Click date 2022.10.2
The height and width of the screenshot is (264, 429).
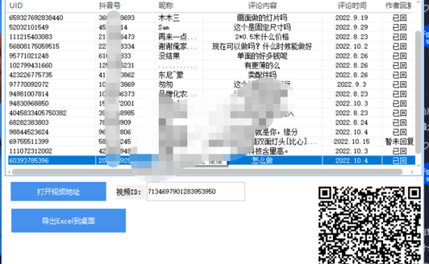(352, 47)
